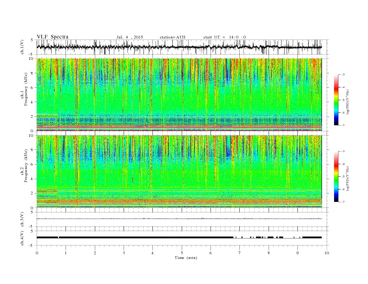The image size is (368, 284).
Task: Click the "1" tick on the Time axis
Action: click(66, 253)
